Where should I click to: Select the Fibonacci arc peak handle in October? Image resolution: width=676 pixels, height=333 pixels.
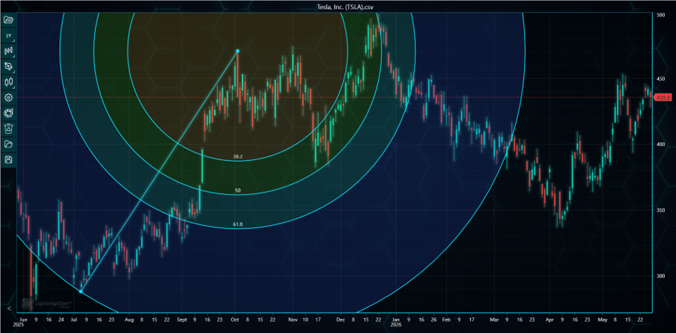(237, 52)
